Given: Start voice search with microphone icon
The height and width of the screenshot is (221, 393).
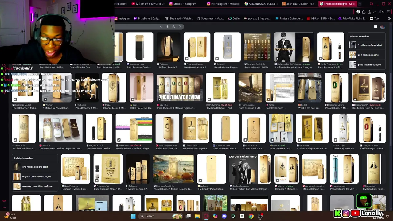Looking at the screenshot, I should [168, 27].
